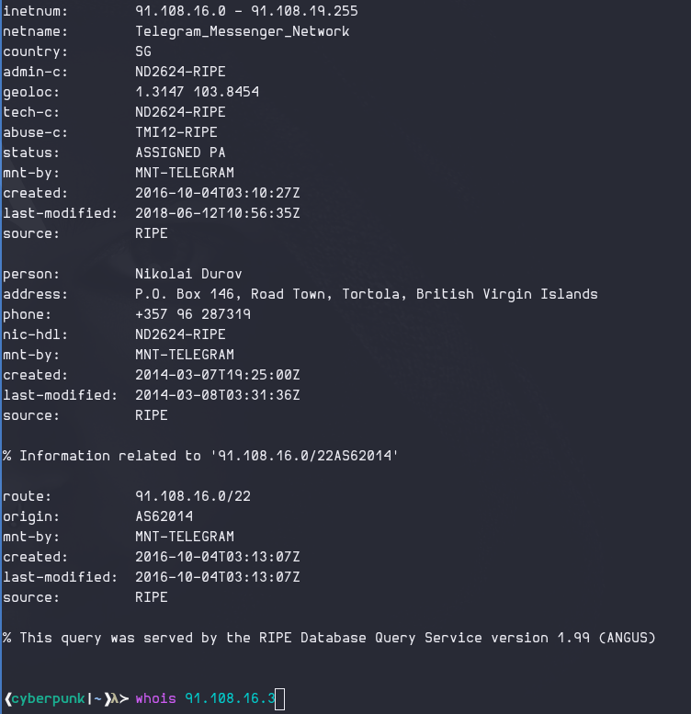This screenshot has height=714, width=691.
Task: Click the country code SG
Action: click(143, 51)
